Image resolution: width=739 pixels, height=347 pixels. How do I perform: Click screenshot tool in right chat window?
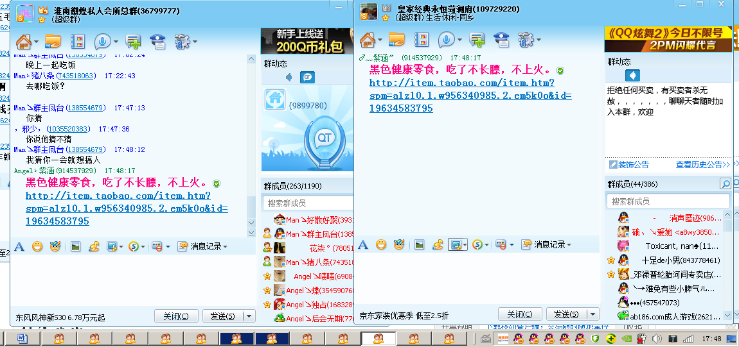point(455,244)
